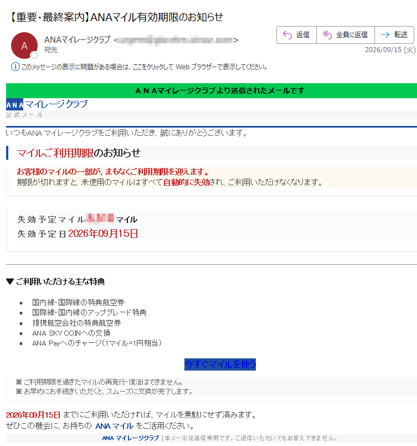Click the 公式メール label under the logo

tap(24, 115)
